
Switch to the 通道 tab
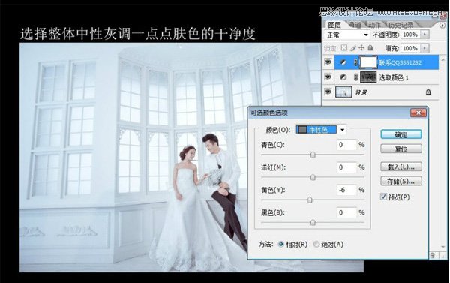[355, 25]
